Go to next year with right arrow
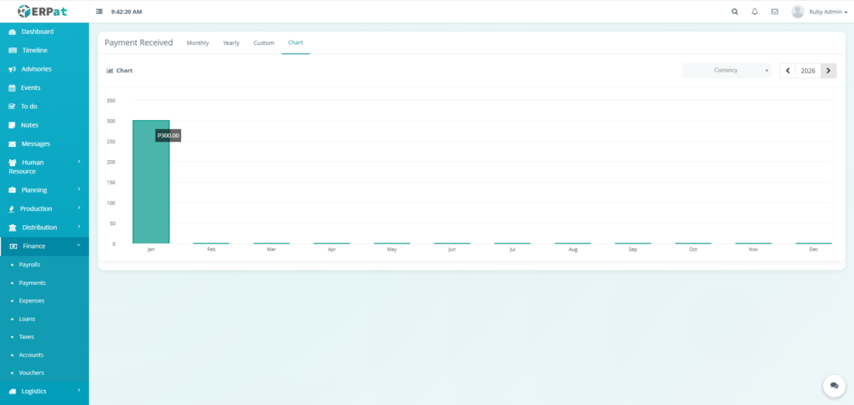854x405 pixels. [x=828, y=71]
